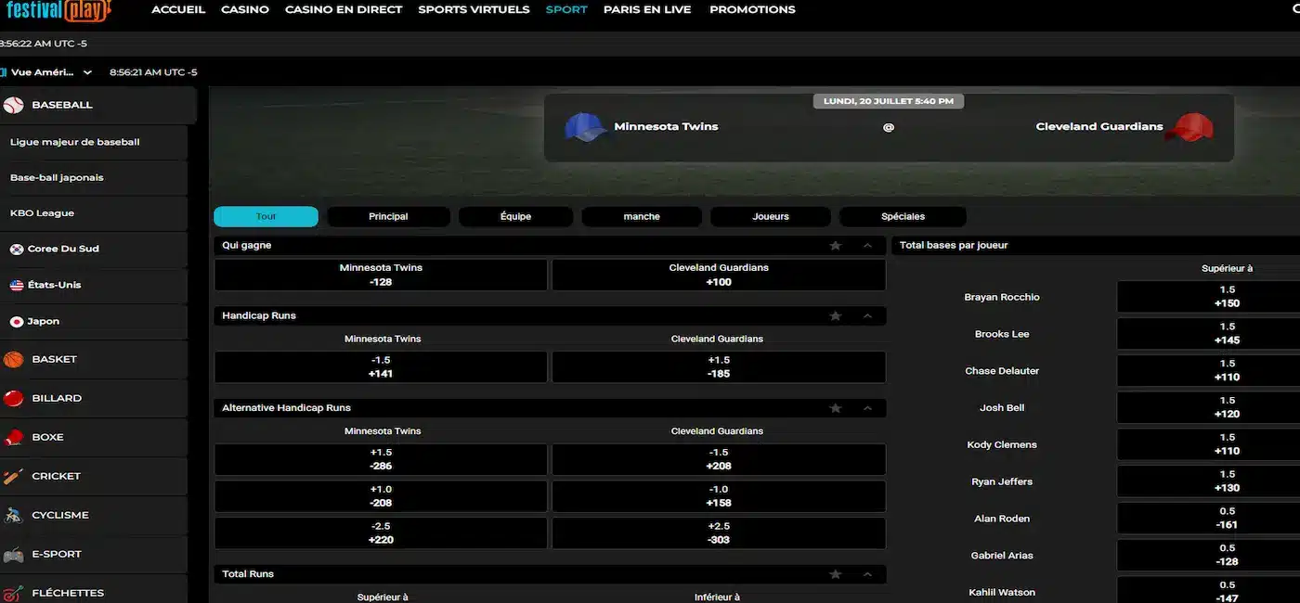Screen dimensions: 1300x603
Task: Select Twins +1.5 alternative at -286
Action: pos(381,459)
